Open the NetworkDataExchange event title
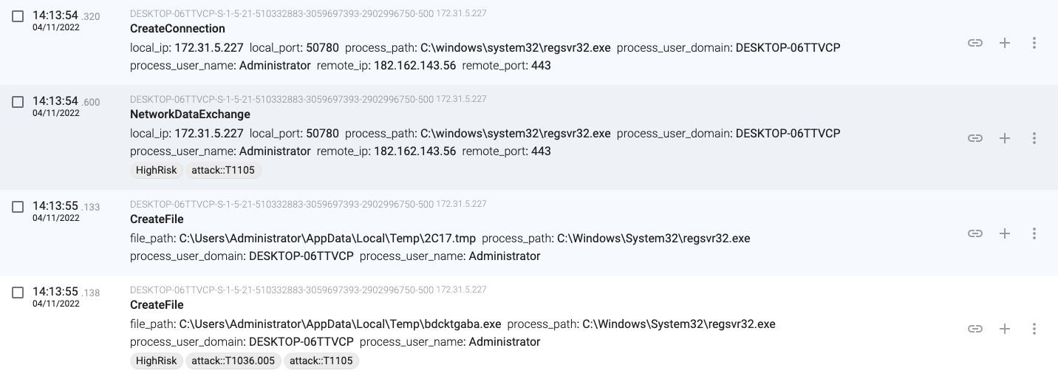Viewport: 1058px width, 379px height. point(190,115)
